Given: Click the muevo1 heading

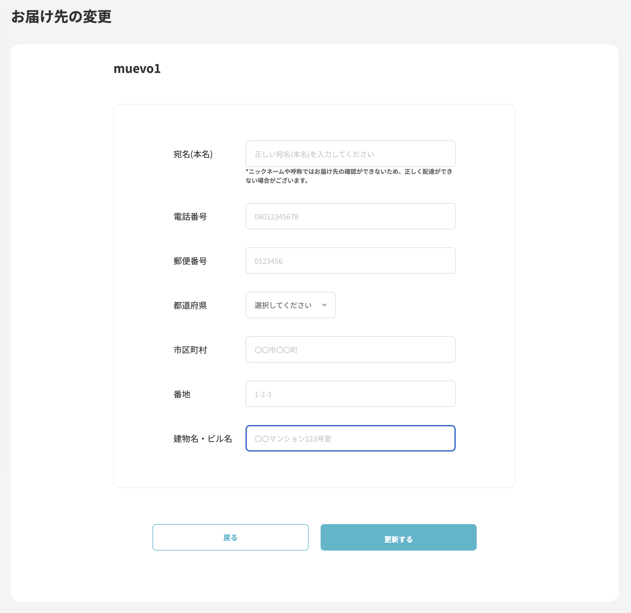Looking at the screenshot, I should pyautogui.click(x=137, y=68).
